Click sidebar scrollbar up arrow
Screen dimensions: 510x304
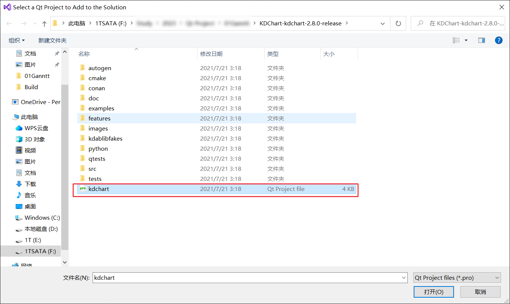tap(65, 51)
